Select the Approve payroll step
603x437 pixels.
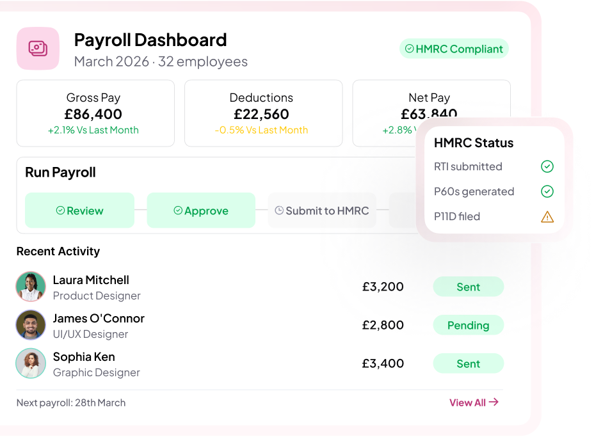tap(201, 211)
